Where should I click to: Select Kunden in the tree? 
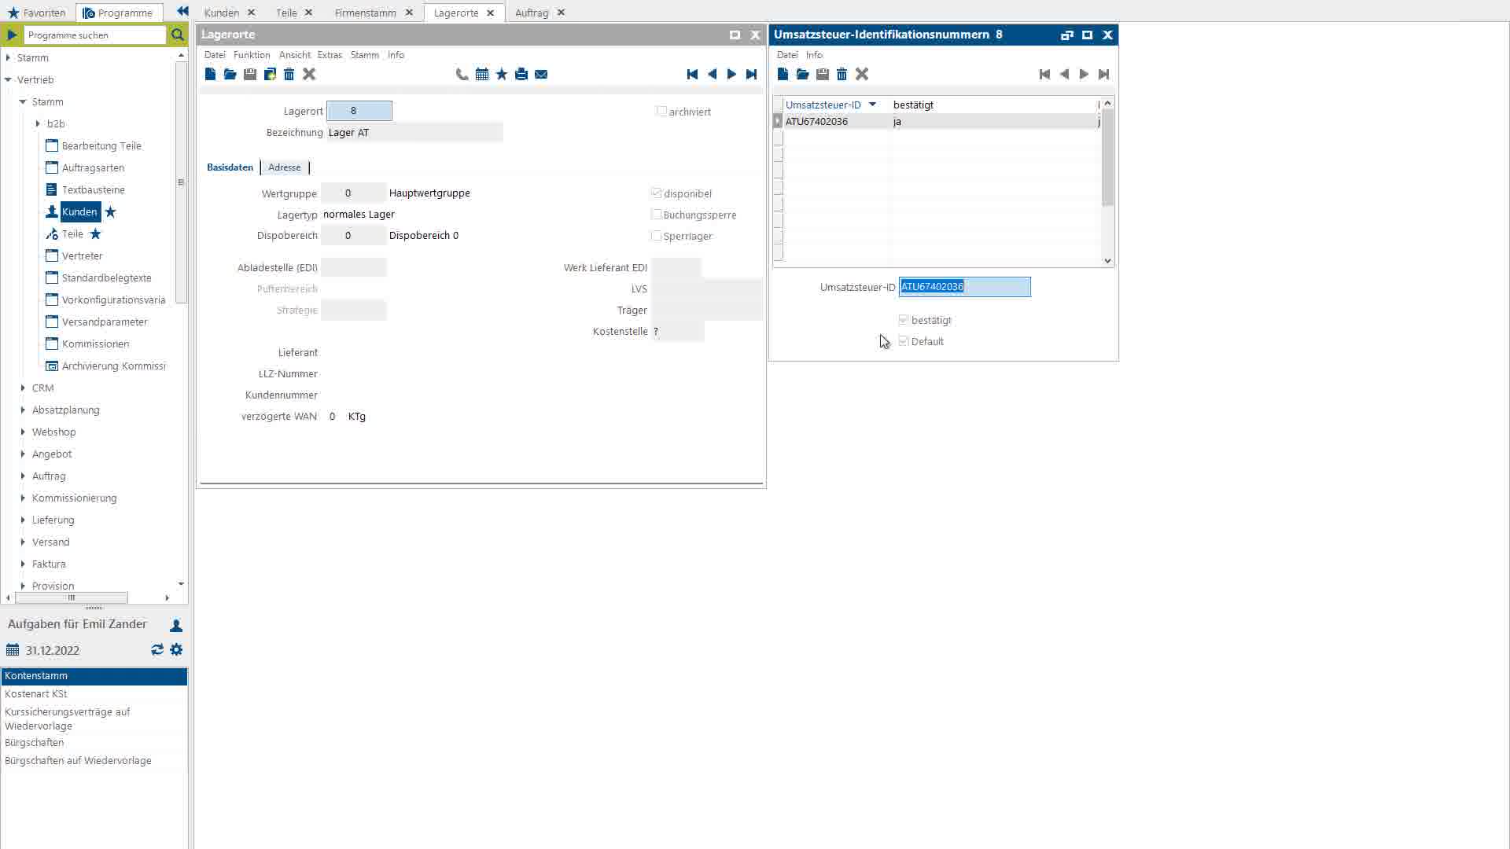pyautogui.click(x=79, y=211)
